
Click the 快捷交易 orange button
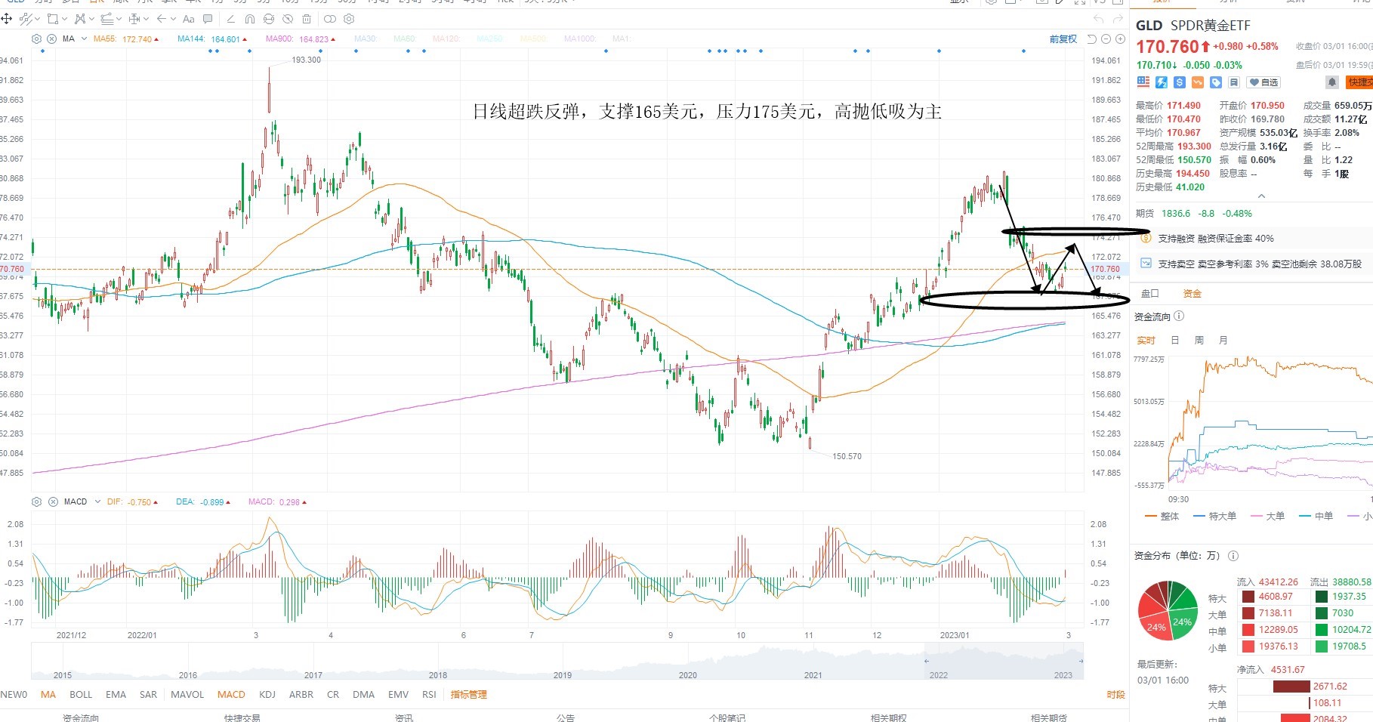coord(1359,82)
